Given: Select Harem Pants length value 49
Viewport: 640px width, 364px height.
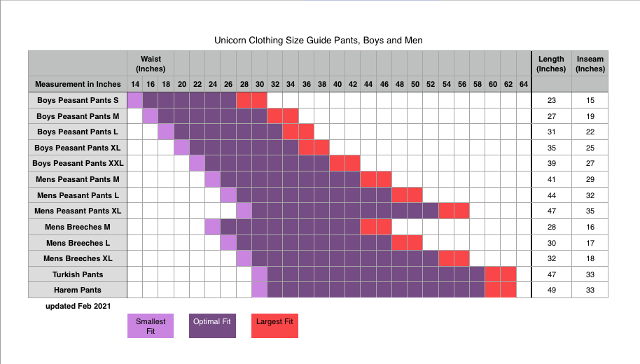Looking at the screenshot, I should click(x=551, y=290).
